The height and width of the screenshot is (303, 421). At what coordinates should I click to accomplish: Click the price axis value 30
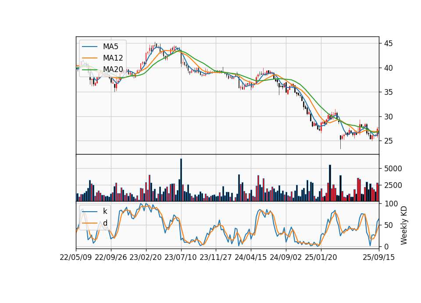coord(388,117)
